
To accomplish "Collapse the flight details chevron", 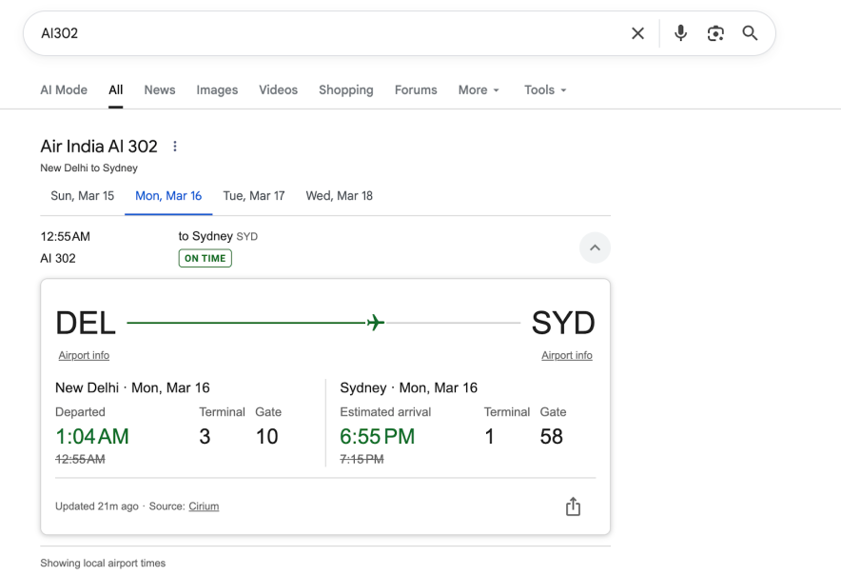I will (595, 248).
